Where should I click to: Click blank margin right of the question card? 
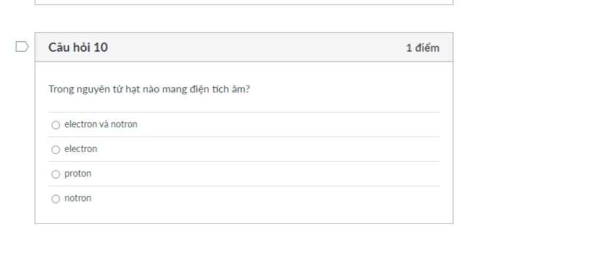point(526,130)
